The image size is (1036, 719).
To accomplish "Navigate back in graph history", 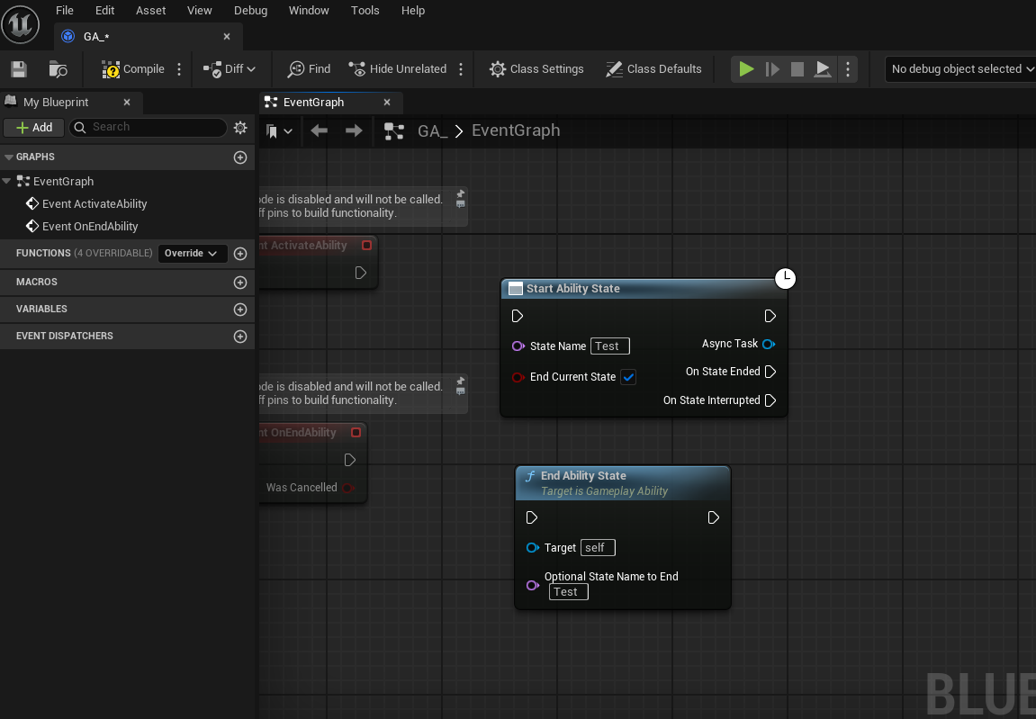I will coord(320,130).
